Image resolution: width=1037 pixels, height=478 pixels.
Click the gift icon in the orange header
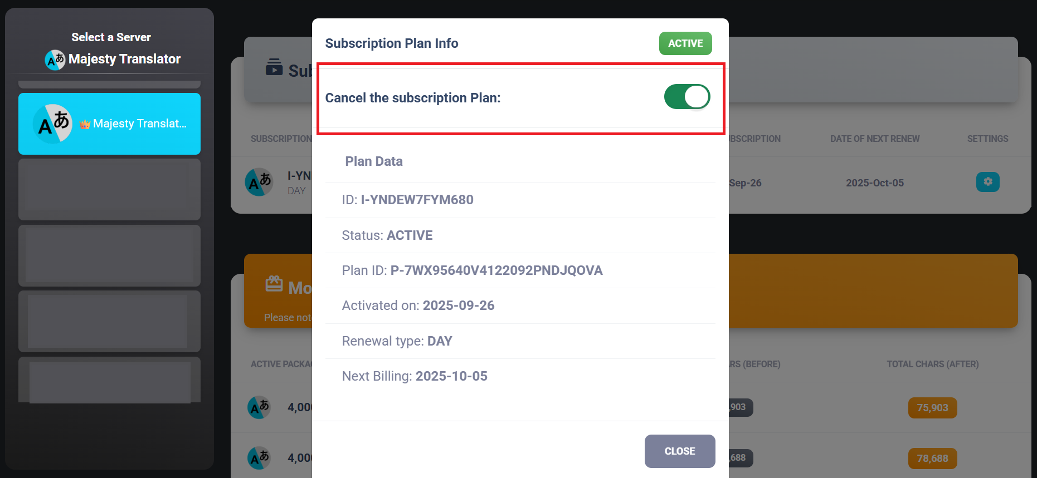274,284
